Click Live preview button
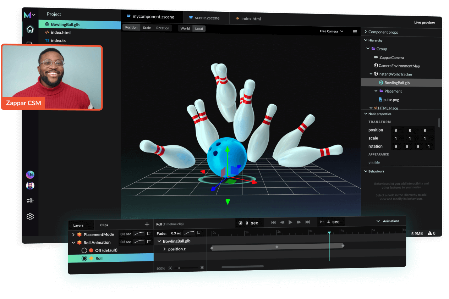Image resolution: width=449 pixels, height=299 pixels. tap(424, 23)
